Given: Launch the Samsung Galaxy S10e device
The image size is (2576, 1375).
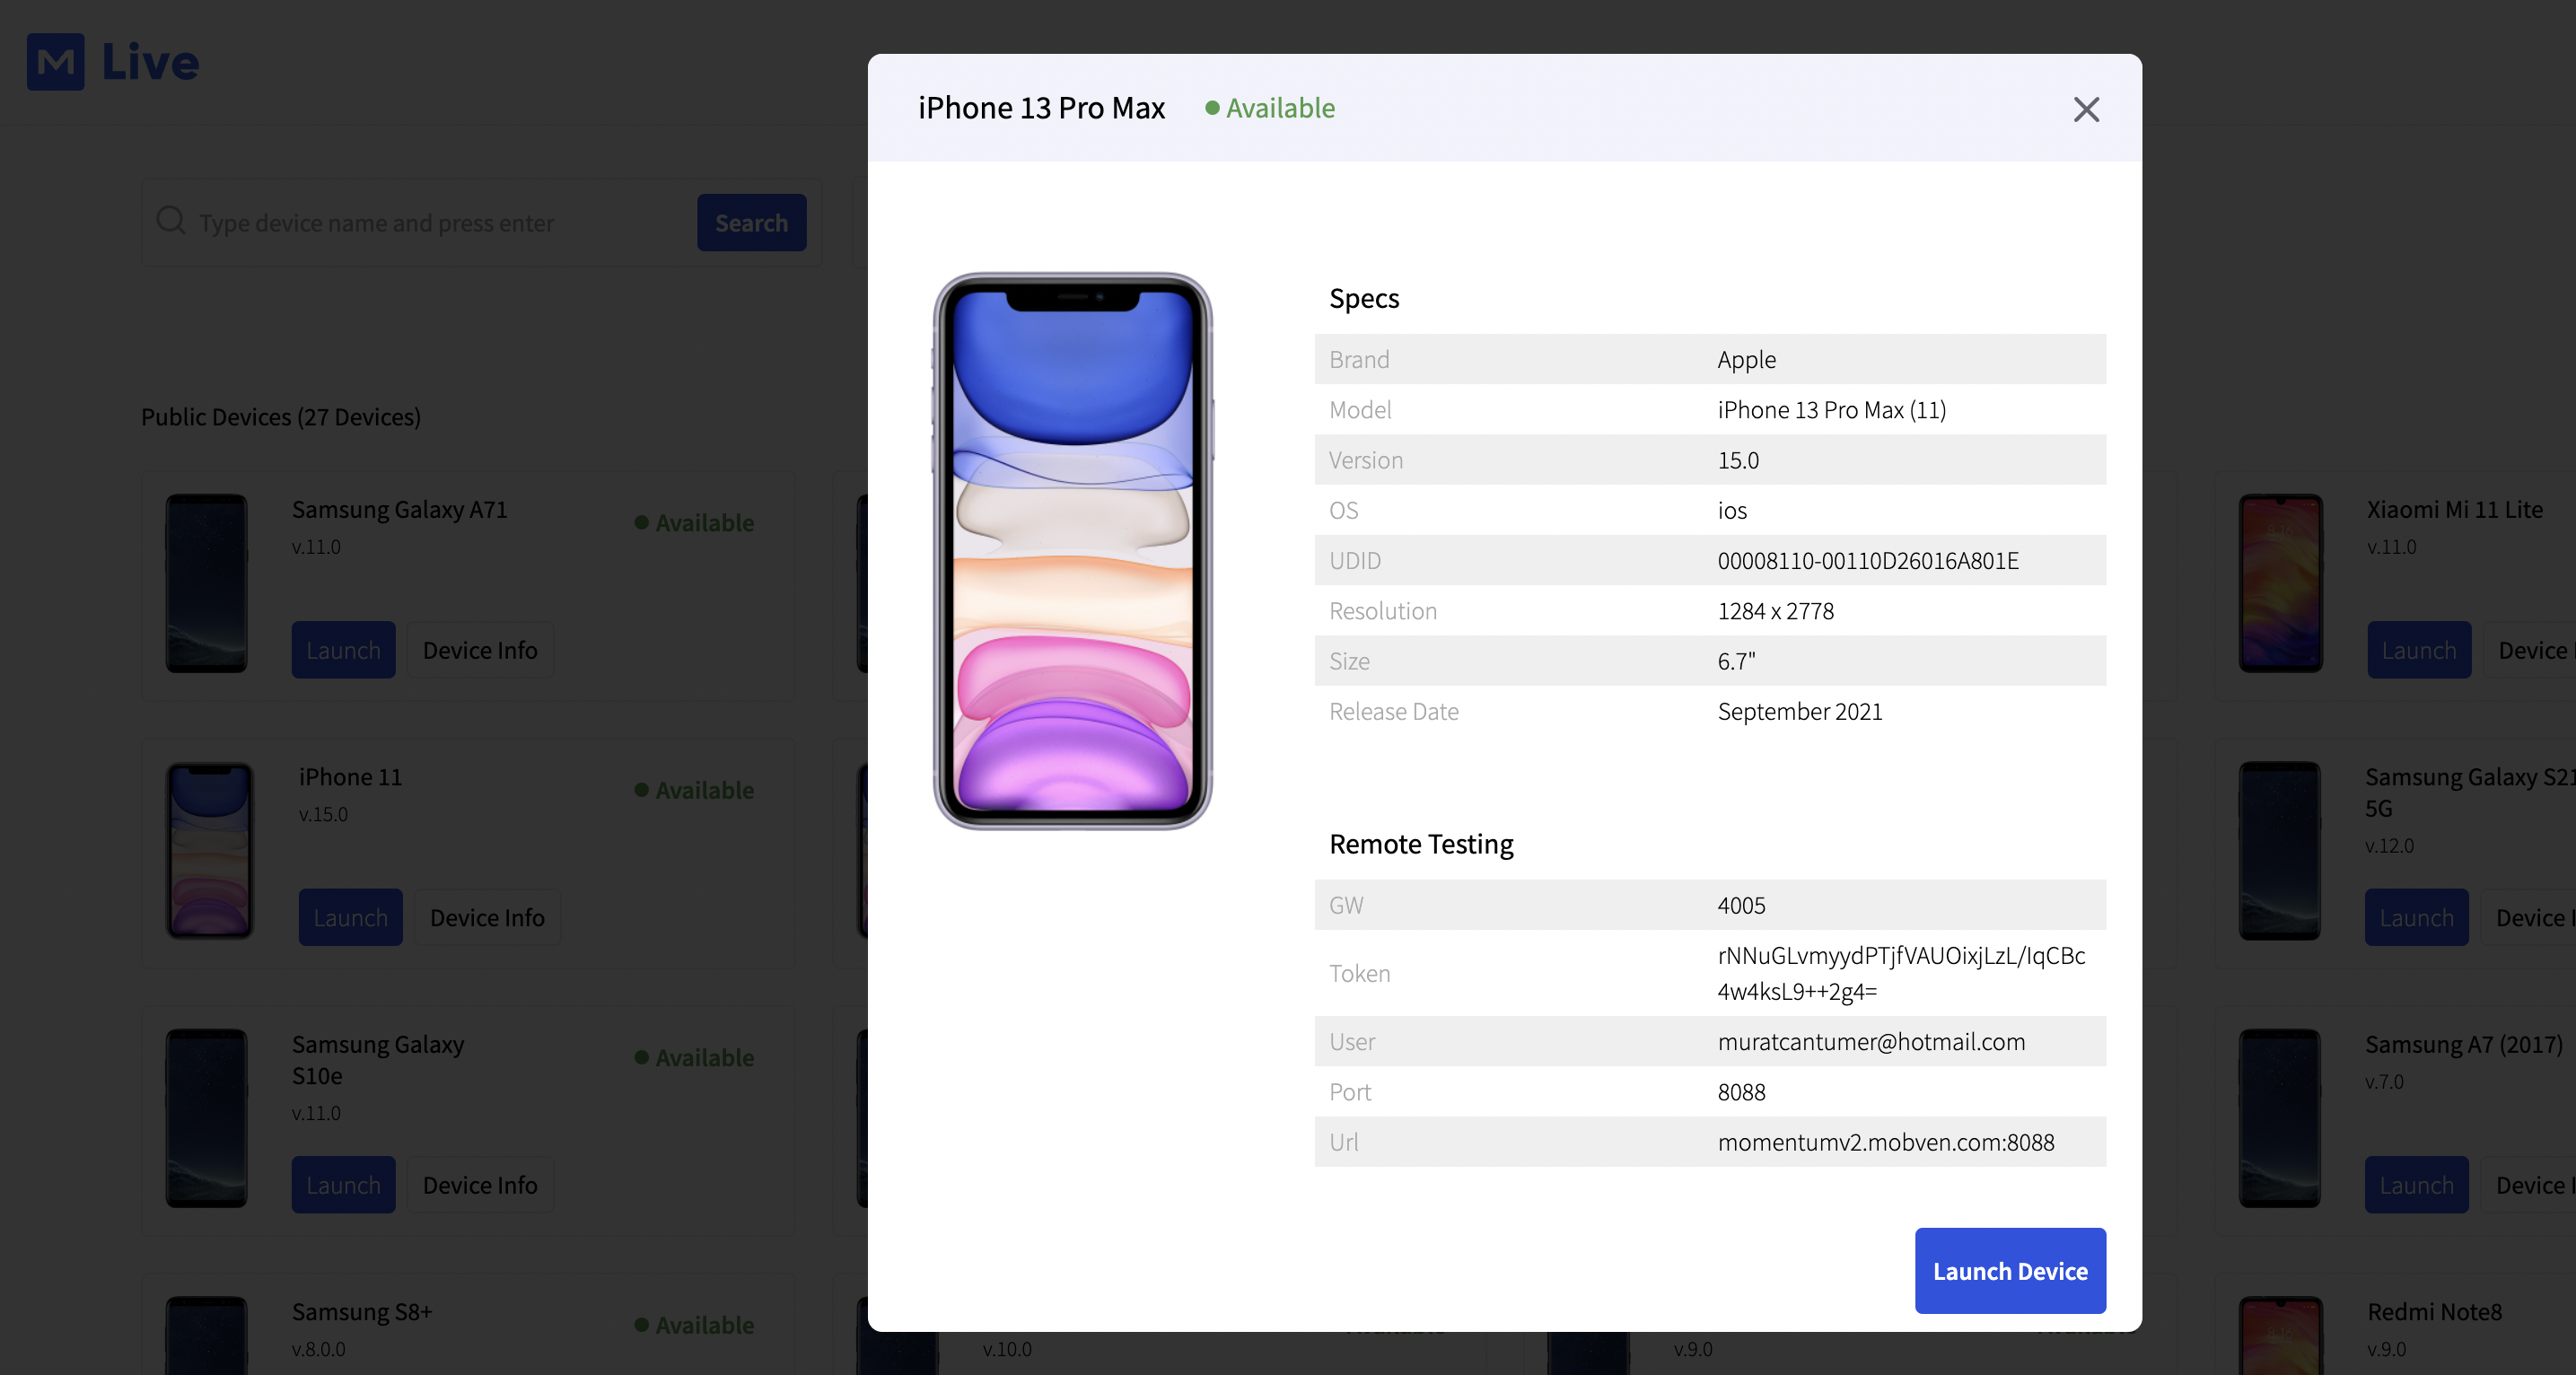Looking at the screenshot, I should click(x=343, y=1185).
